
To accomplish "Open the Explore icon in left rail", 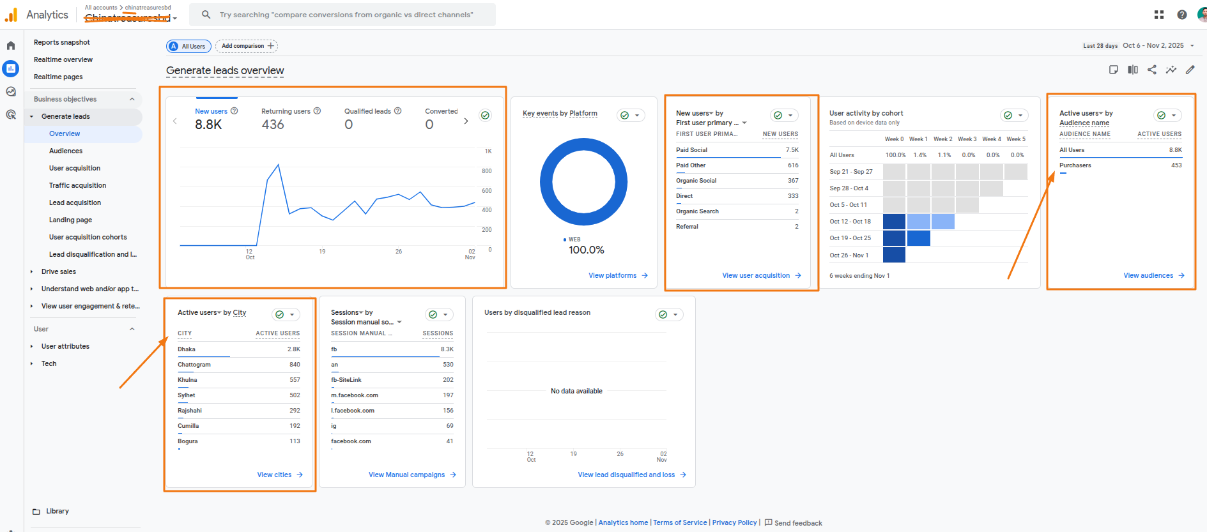I will pos(11,91).
